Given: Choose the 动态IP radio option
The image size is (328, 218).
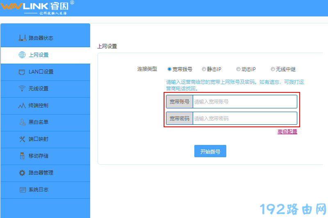Looking at the screenshot, I should pos(238,69).
